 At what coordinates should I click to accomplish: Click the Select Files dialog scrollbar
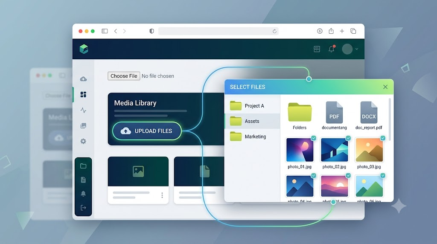390,119
